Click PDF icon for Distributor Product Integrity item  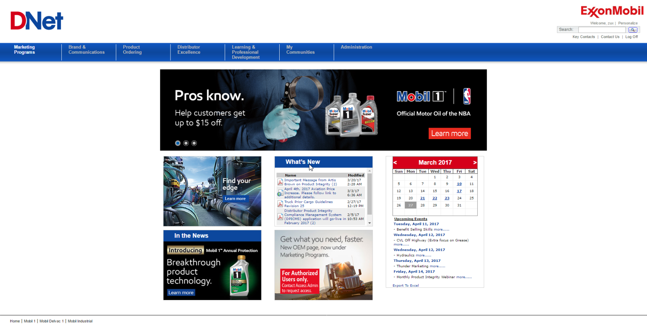[x=280, y=217]
